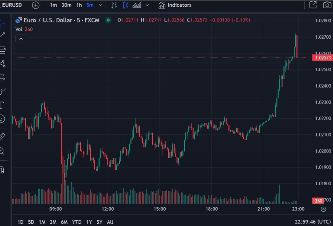Screen dimensions: 333x226
Task: Click the magnet mode icon
Action: coord(2,170)
